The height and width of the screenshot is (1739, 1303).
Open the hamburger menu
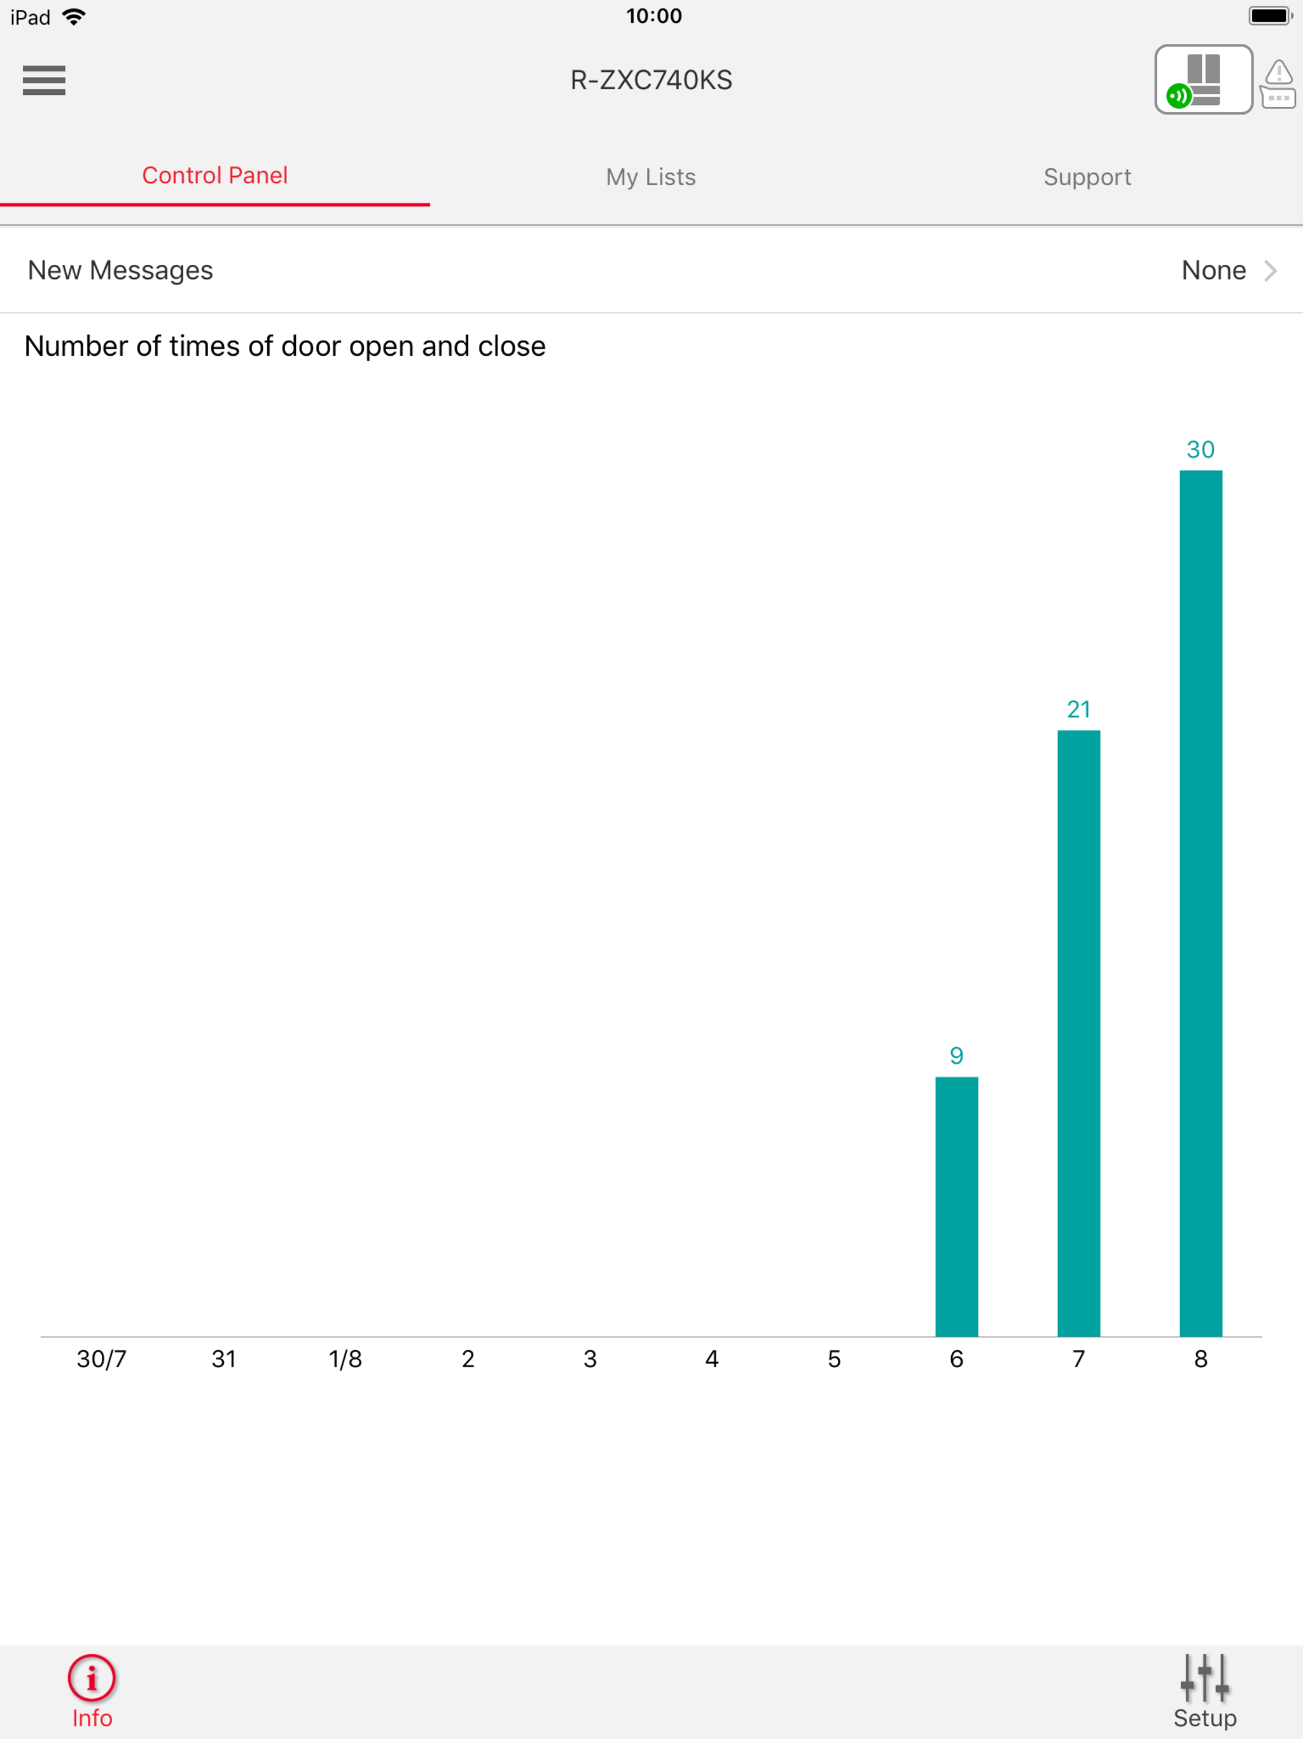point(44,80)
